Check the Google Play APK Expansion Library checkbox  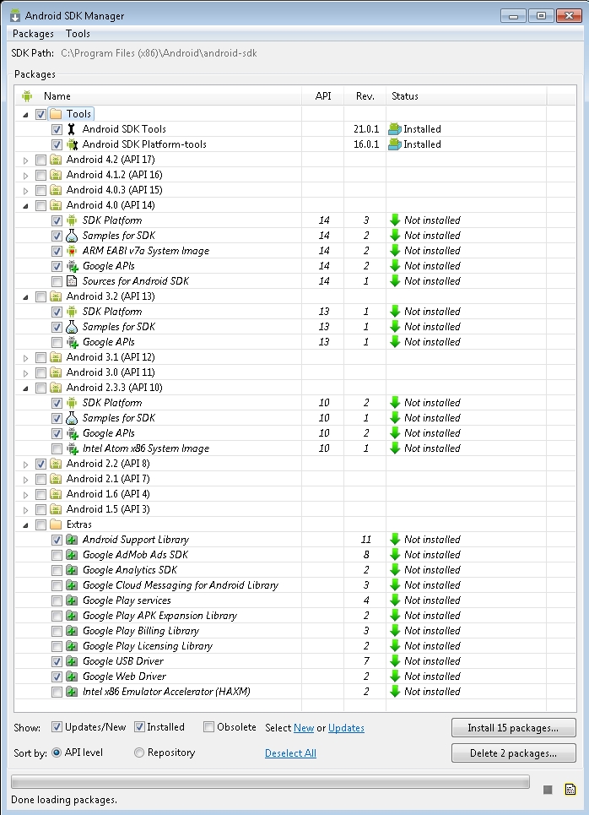tap(57, 616)
